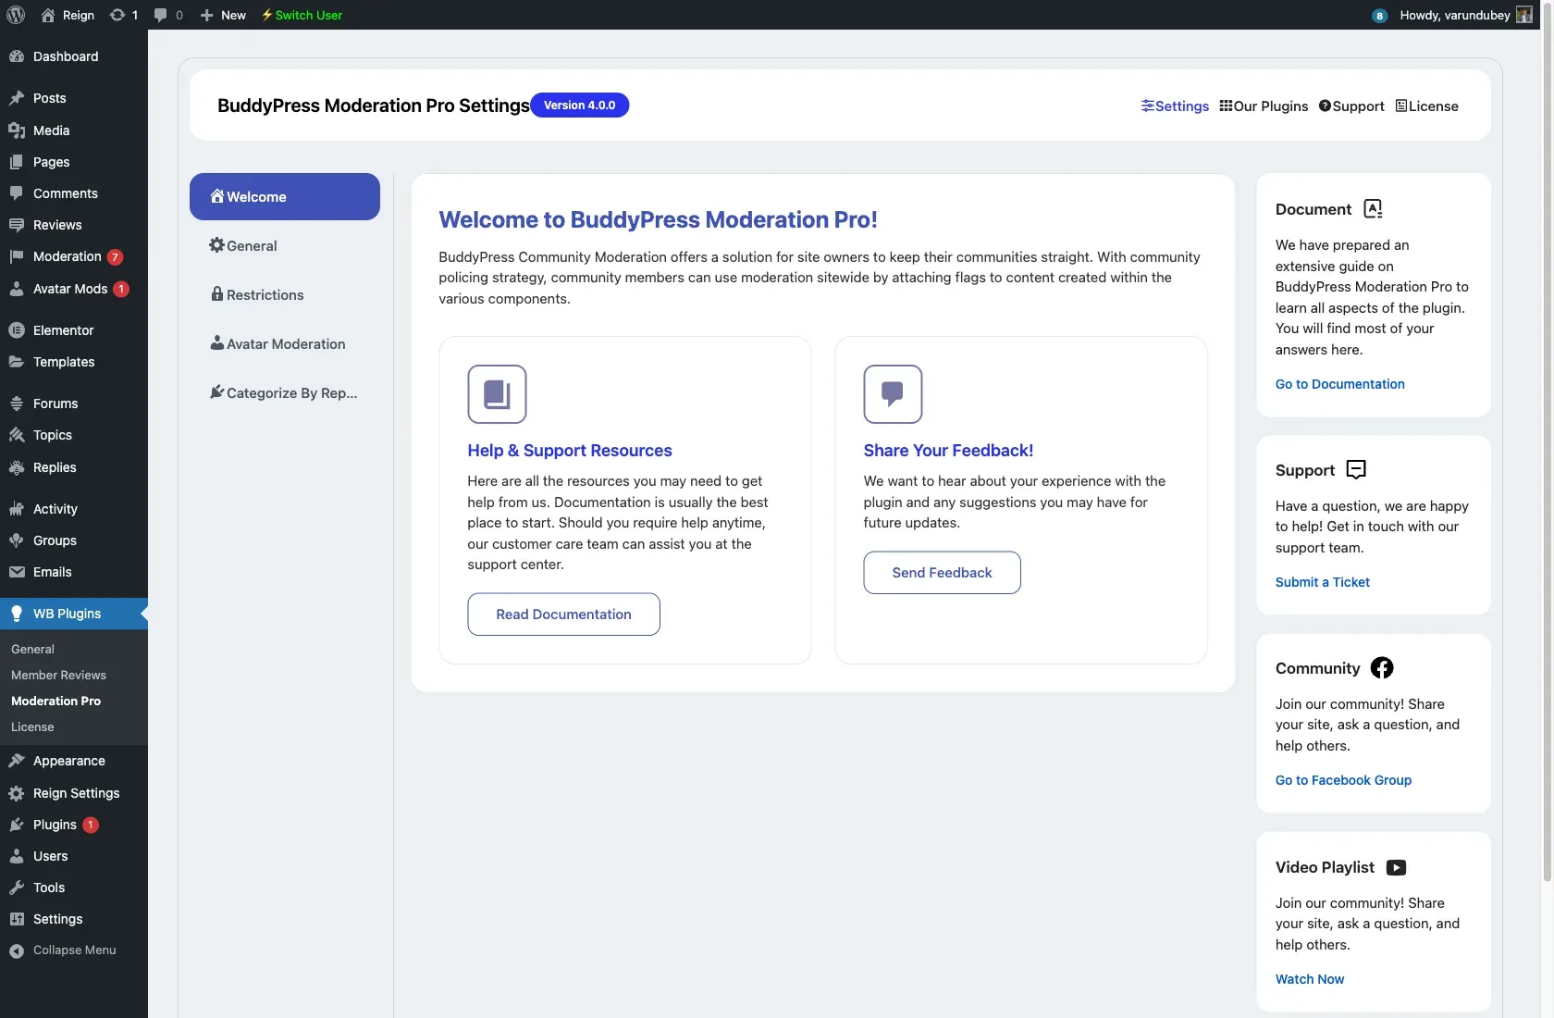
Task: Click the Groups icon in sidebar
Action: [x=17, y=540]
